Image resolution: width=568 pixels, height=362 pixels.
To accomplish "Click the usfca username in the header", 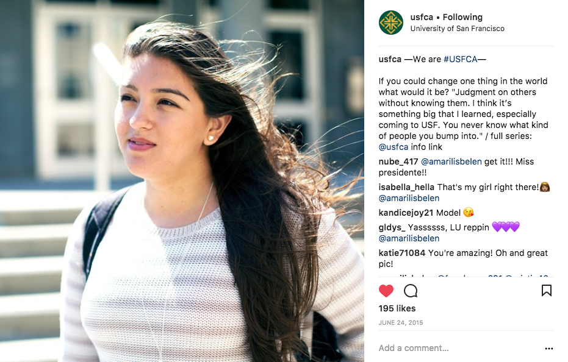I will tap(422, 17).
